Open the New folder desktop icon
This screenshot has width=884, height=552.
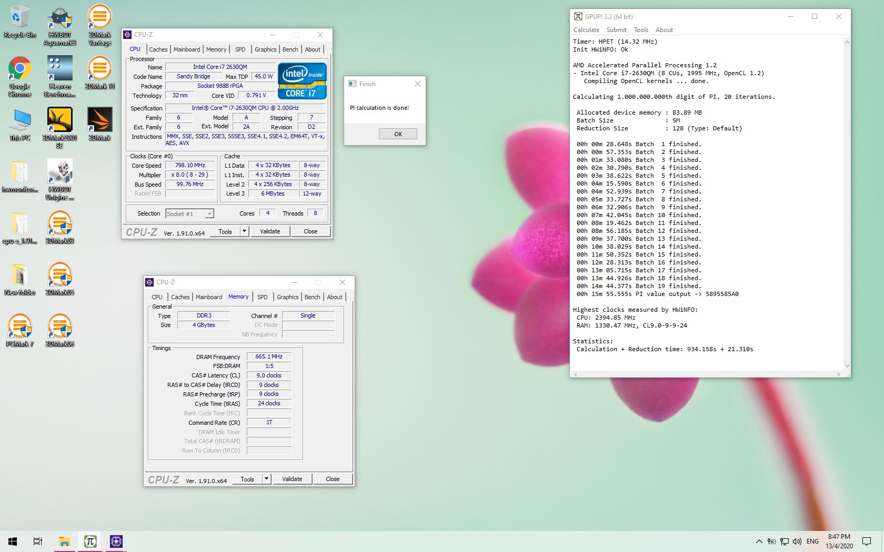pyautogui.click(x=19, y=279)
